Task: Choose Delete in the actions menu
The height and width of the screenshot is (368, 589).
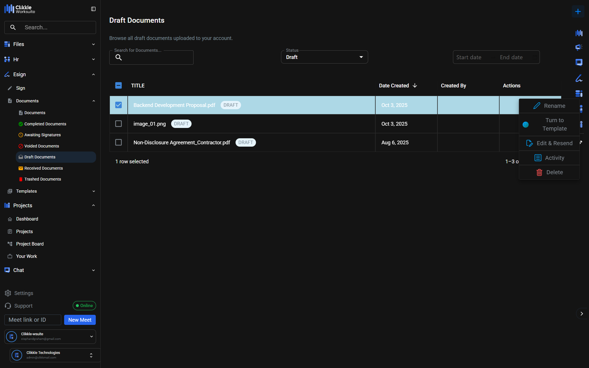Action: point(549,172)
